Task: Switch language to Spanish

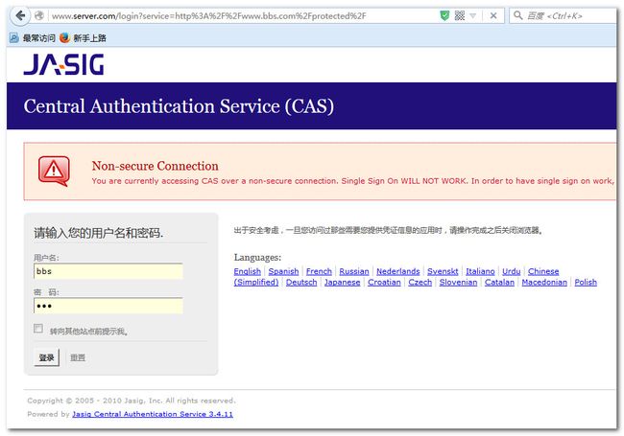Action: pos(283,271)
